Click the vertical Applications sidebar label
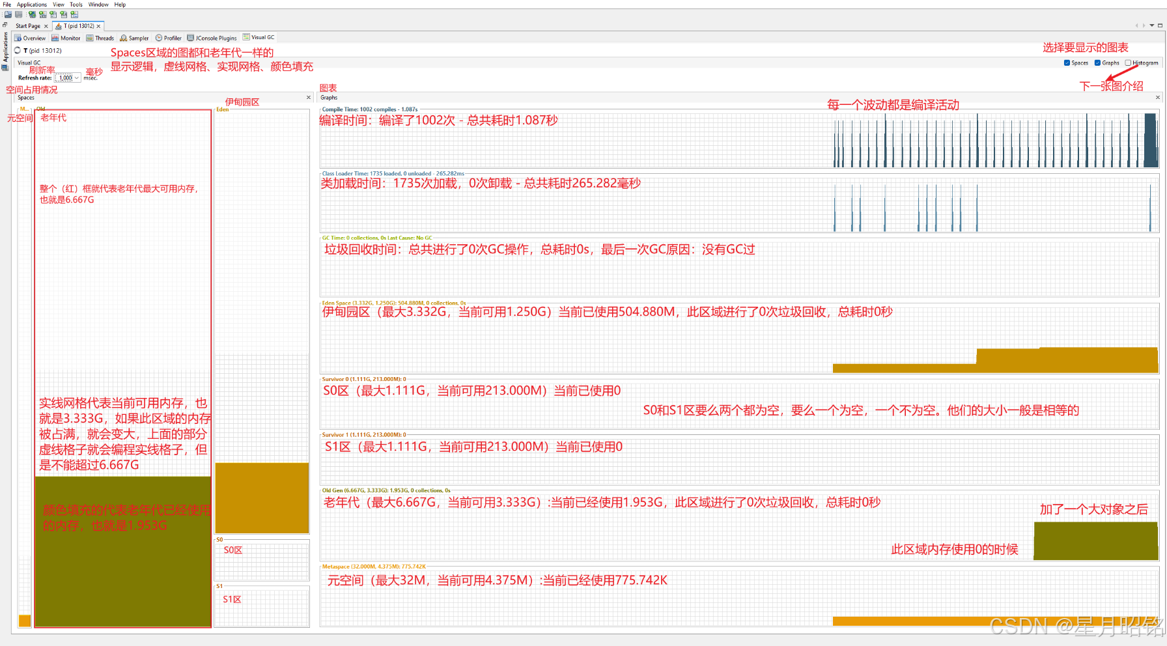The height and width of the screenshot is (646, 1167). (x=5, y=47)
